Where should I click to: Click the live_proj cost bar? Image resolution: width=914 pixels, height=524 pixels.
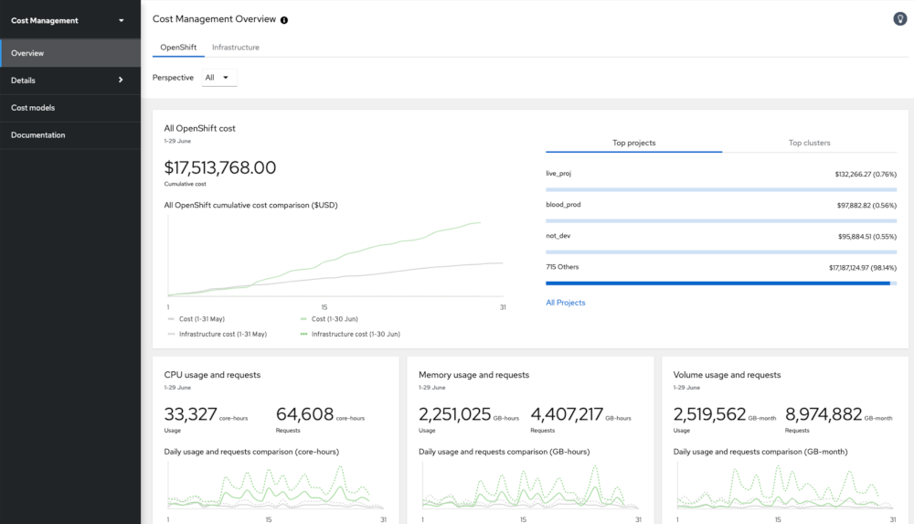721,189
